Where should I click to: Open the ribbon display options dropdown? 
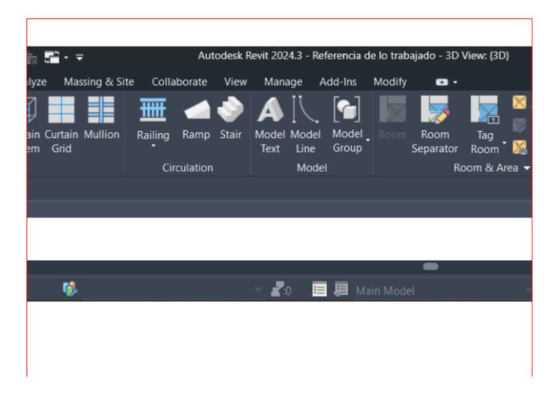pos(455,82)
